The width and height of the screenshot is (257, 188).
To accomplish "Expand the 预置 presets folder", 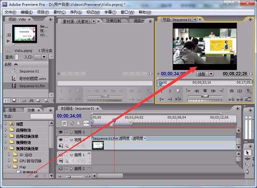I will 6,124.
